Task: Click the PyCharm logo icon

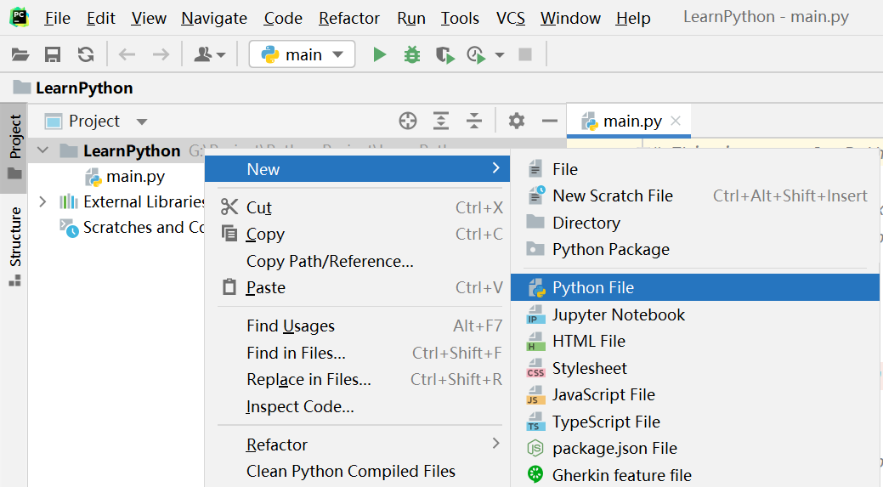Action: (x=20, y=18)
